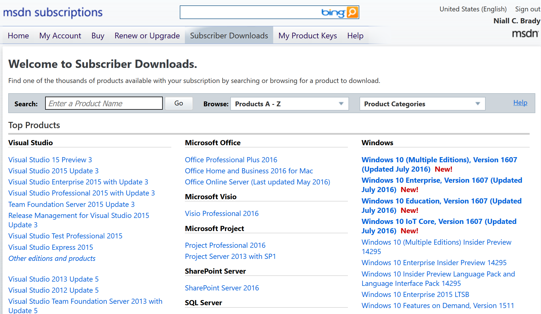Screen dimensions: 541x314
Task: Click Other editions and products link
Action: tap(52, 258)
